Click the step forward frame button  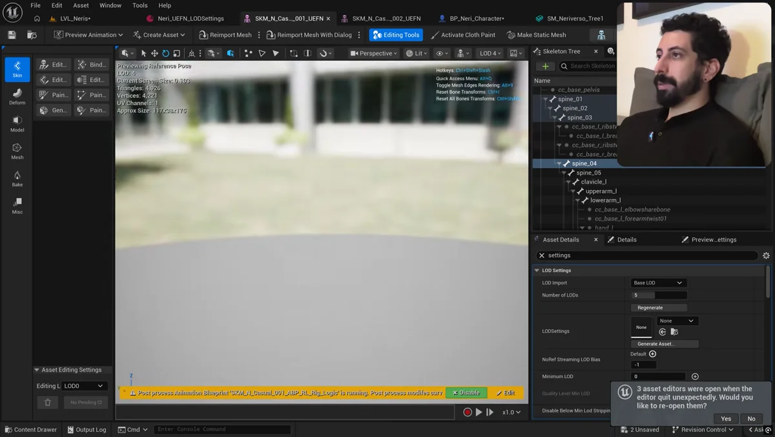tap(490, 412)
